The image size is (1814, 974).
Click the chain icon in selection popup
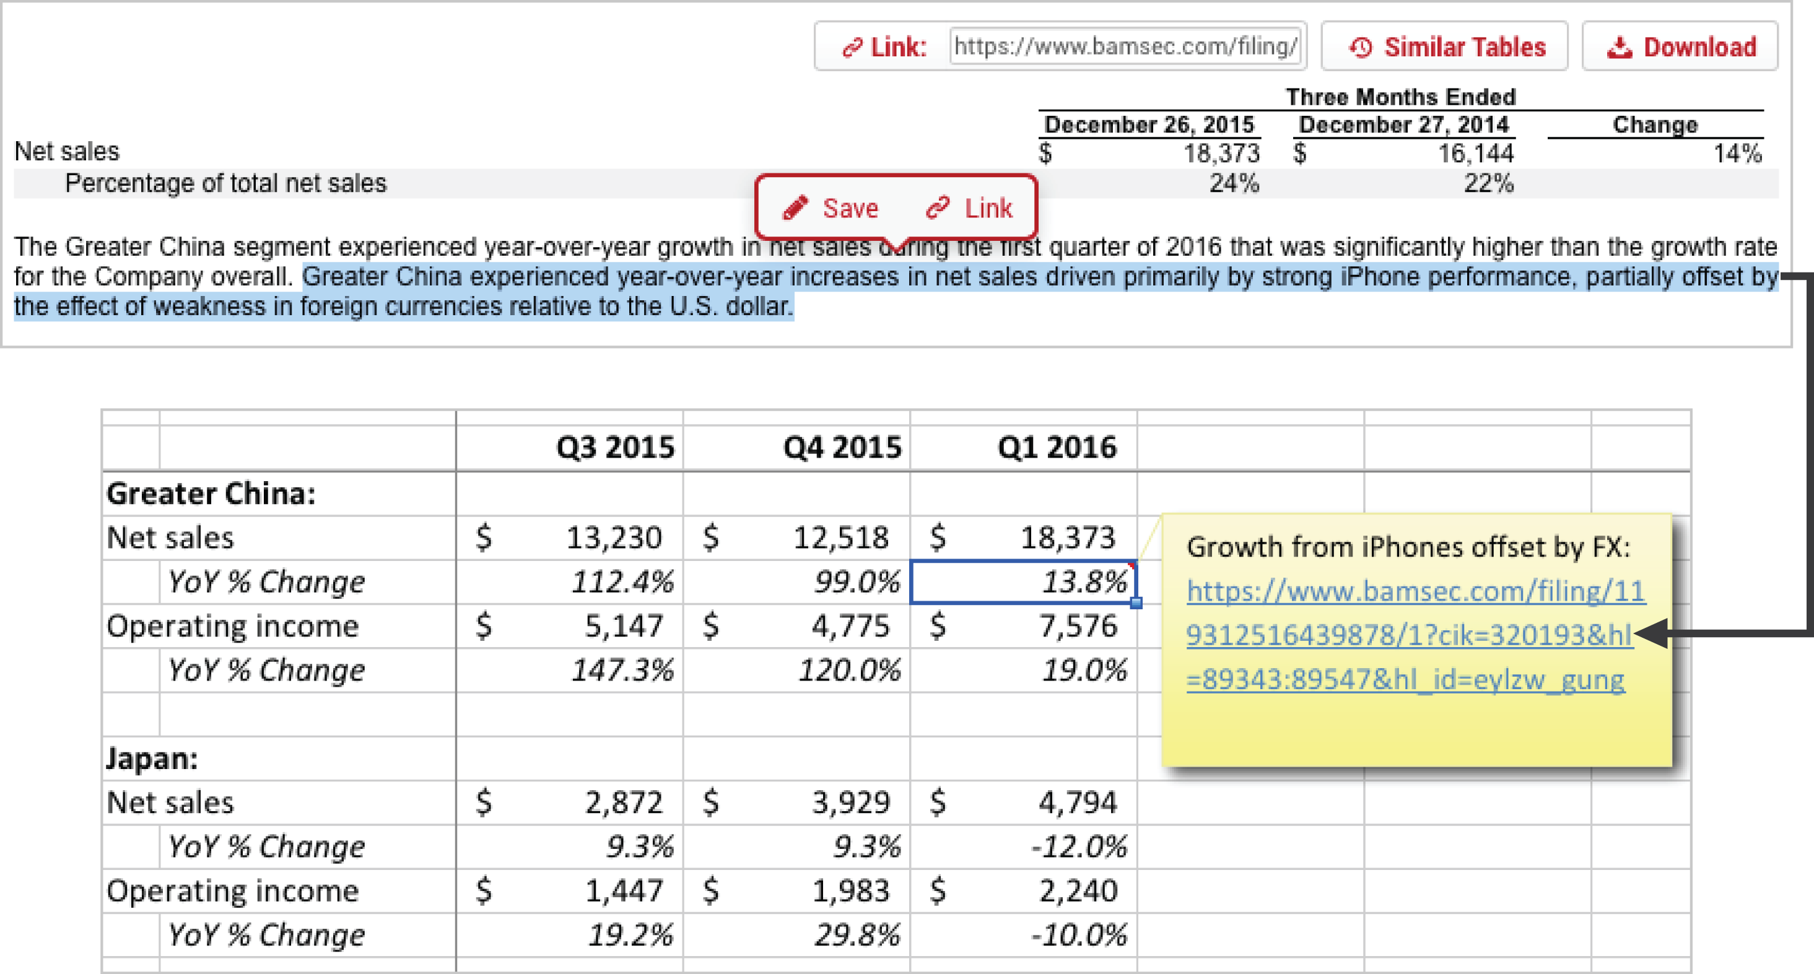[x=938, y=208]
